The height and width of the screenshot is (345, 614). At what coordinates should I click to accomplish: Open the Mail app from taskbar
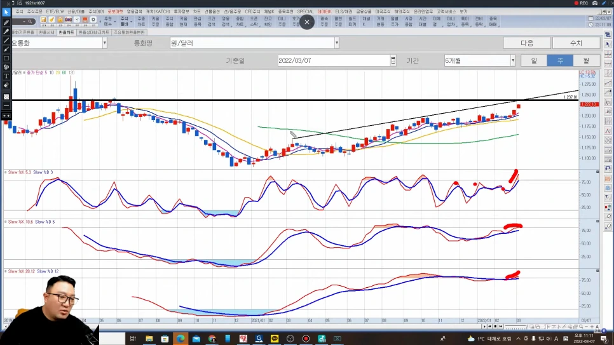pyautogui.click(x=196, y=339)
